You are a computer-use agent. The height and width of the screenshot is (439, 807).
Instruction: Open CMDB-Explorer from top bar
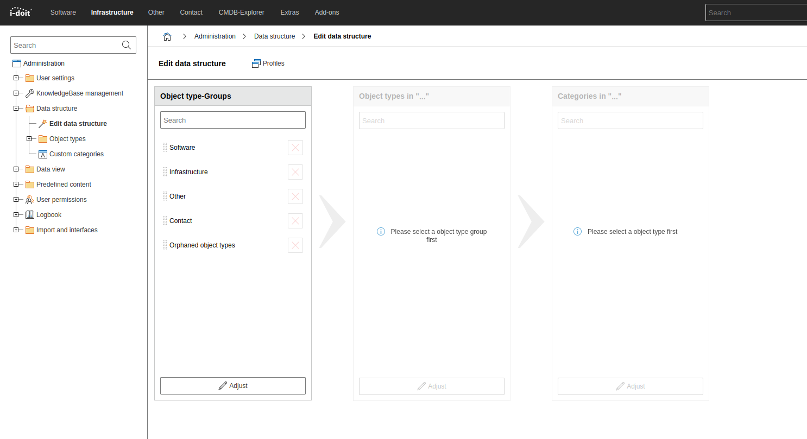(242, 12)
